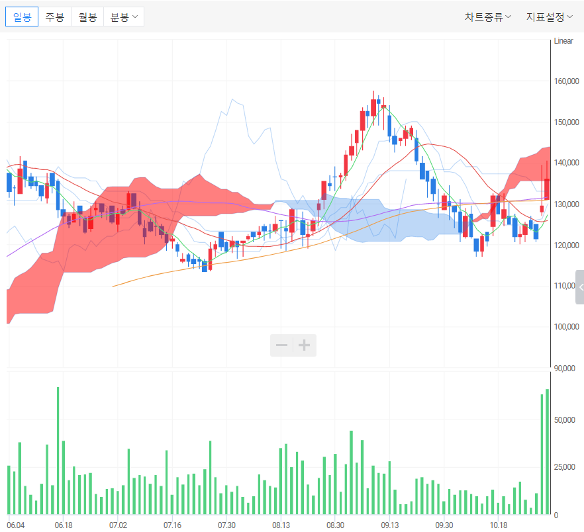The height and width of the screenshot is (532, 584).
Task: Click the 07.30 date label
Action: click(x=226, y=525)
